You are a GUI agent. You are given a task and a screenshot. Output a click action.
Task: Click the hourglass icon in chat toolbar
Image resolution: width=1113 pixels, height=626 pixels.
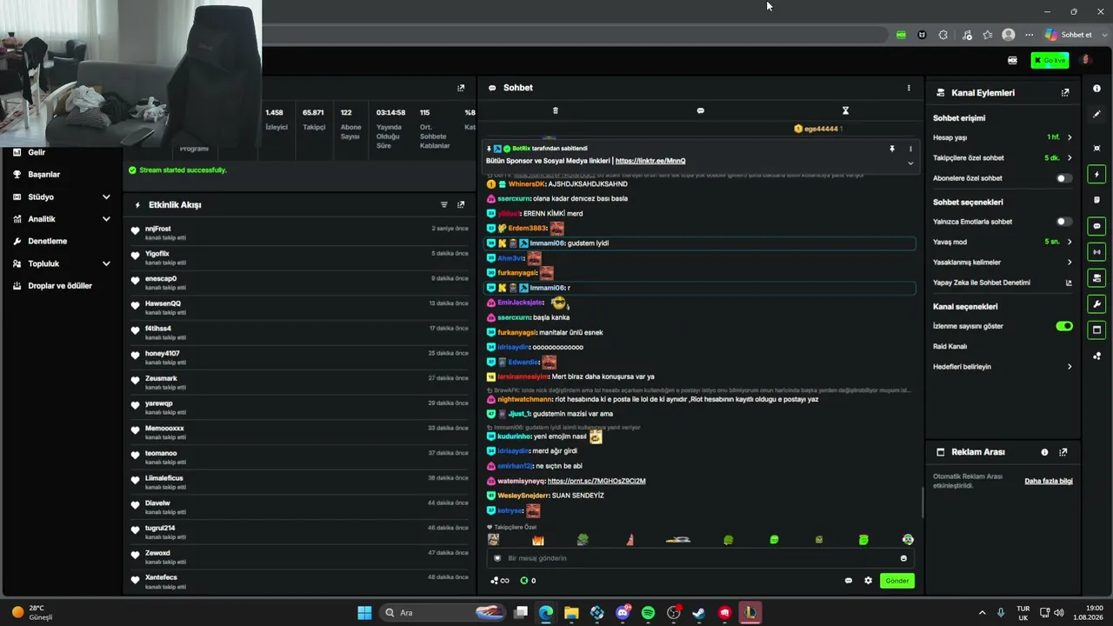[x=845, y=110]
